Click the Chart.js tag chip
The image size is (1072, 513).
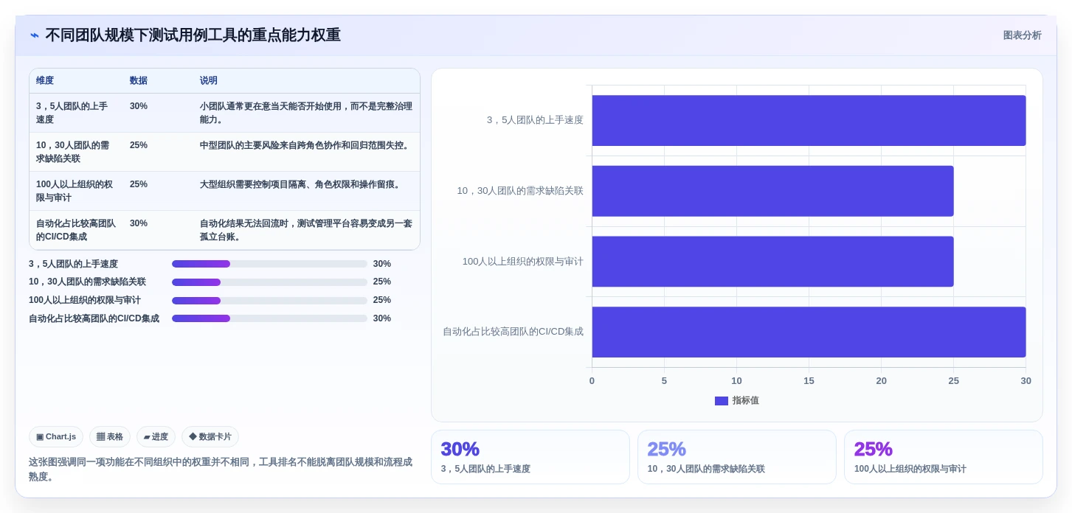[x=56, y=437]
